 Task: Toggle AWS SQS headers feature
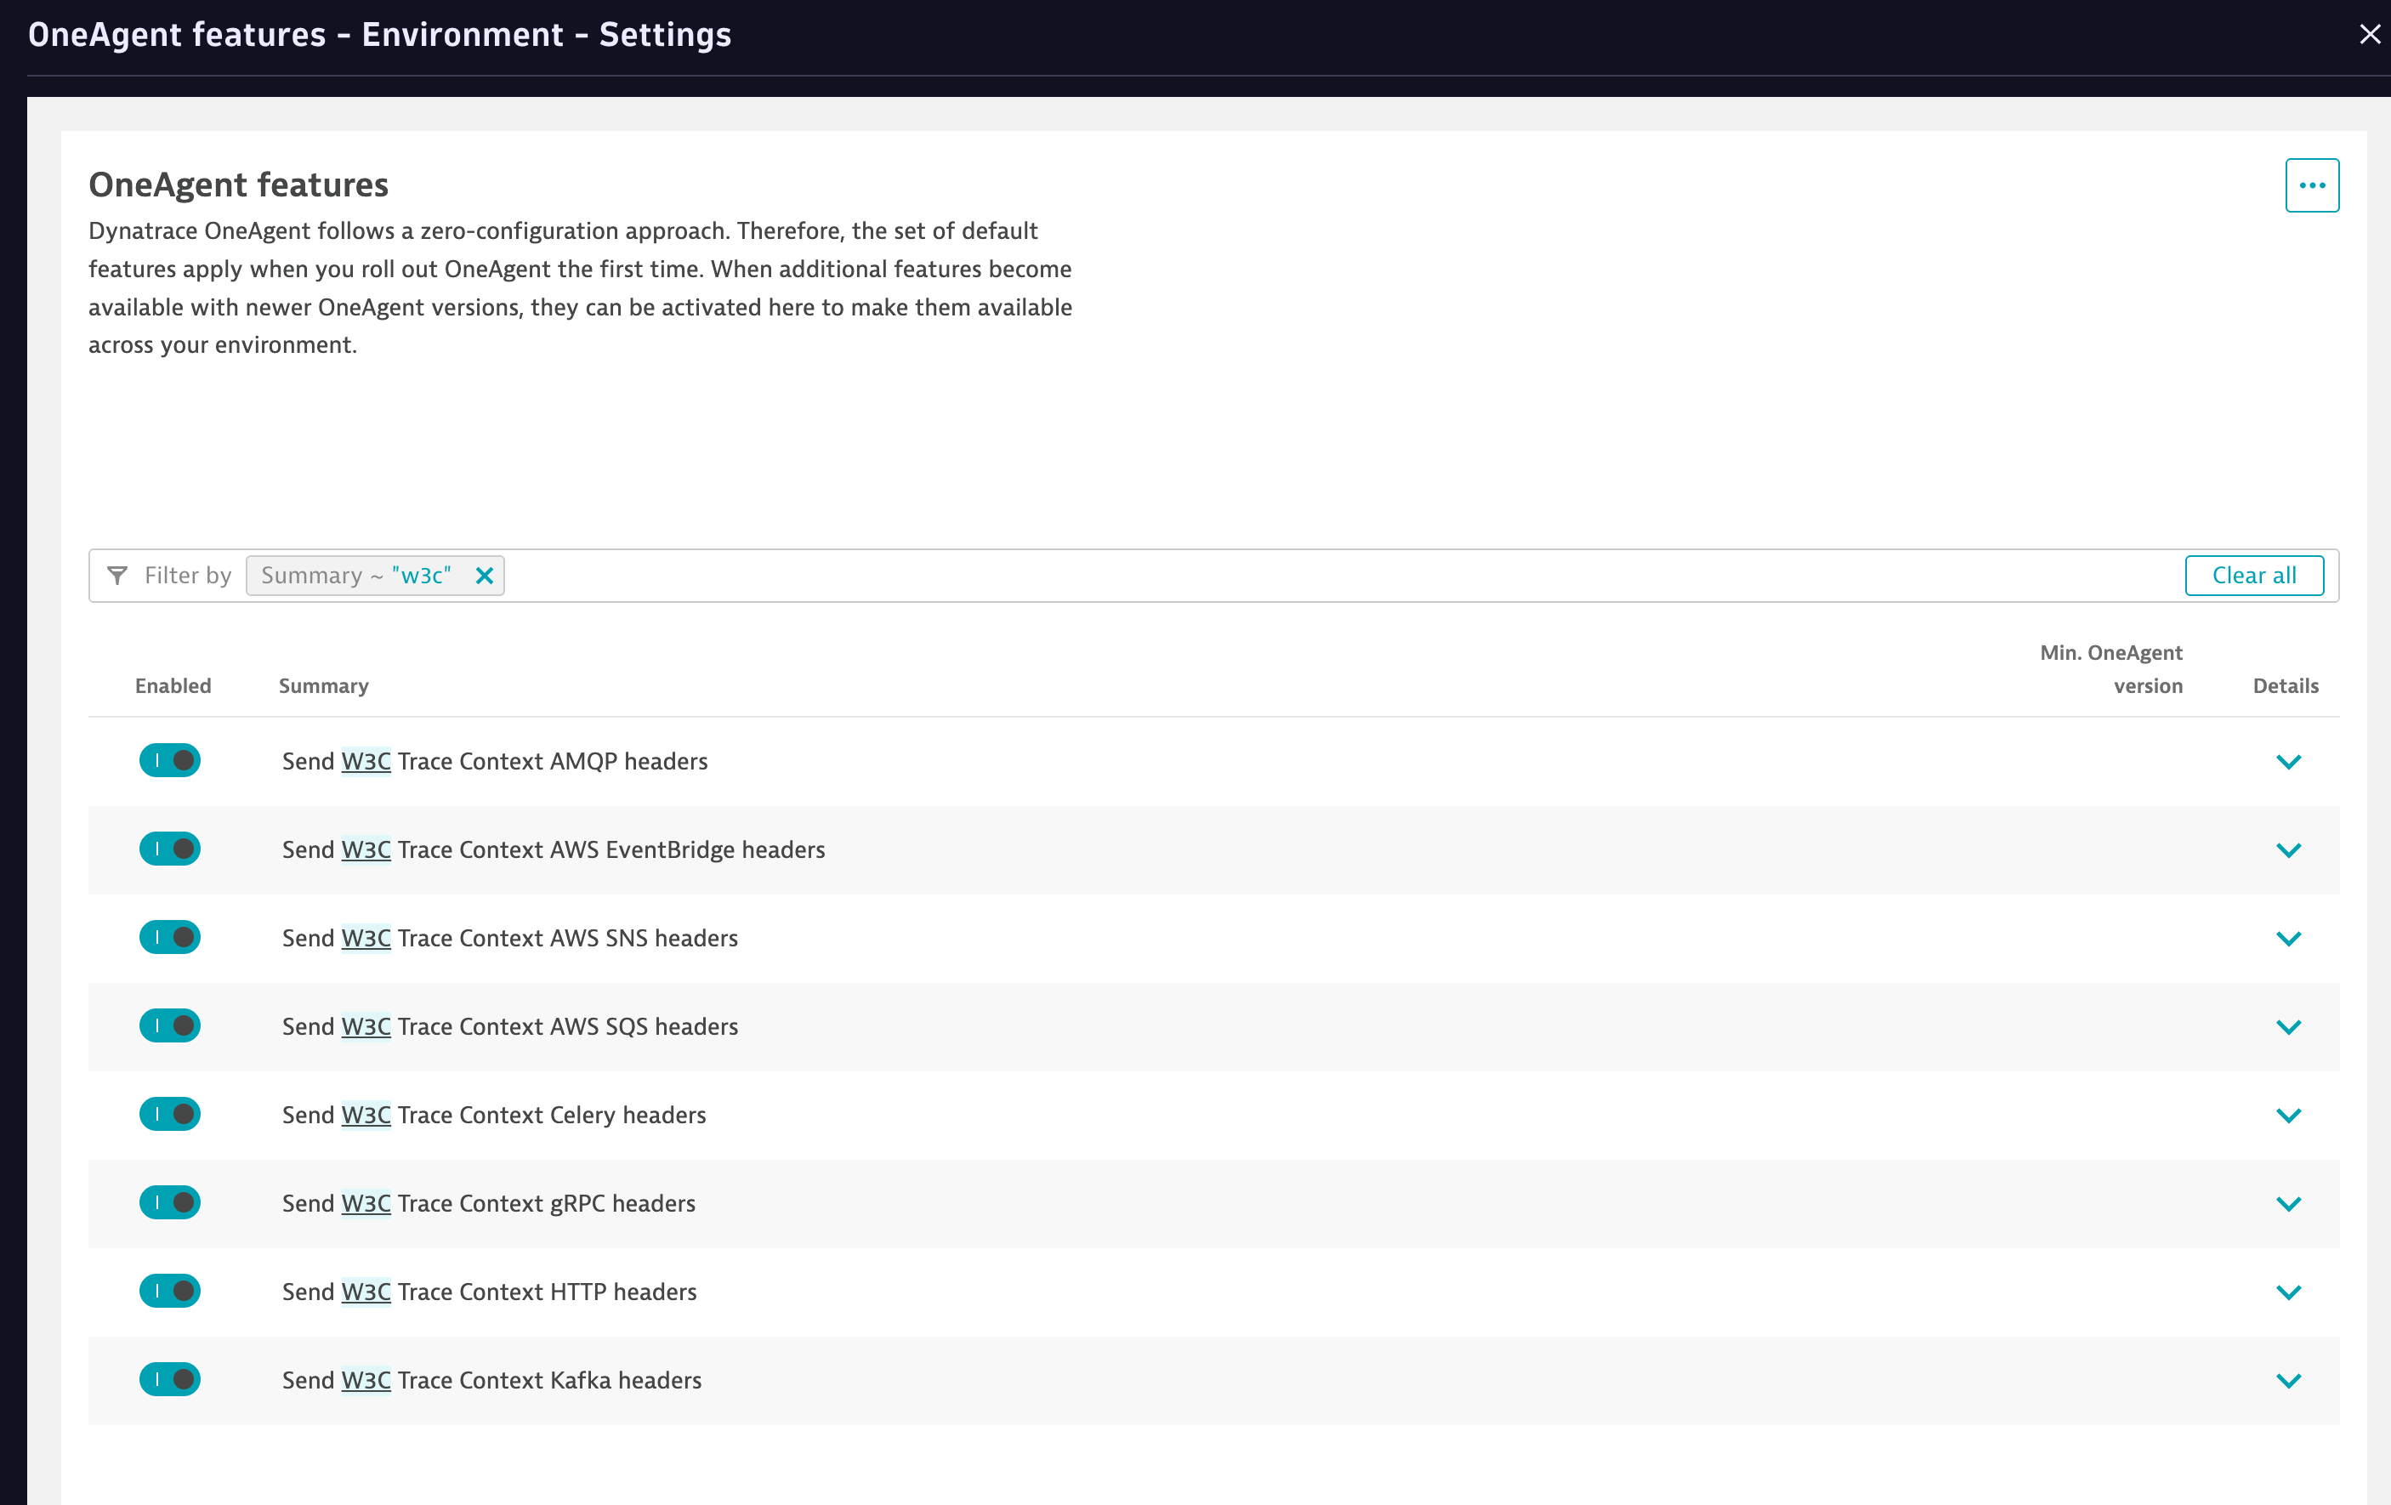170,1025
